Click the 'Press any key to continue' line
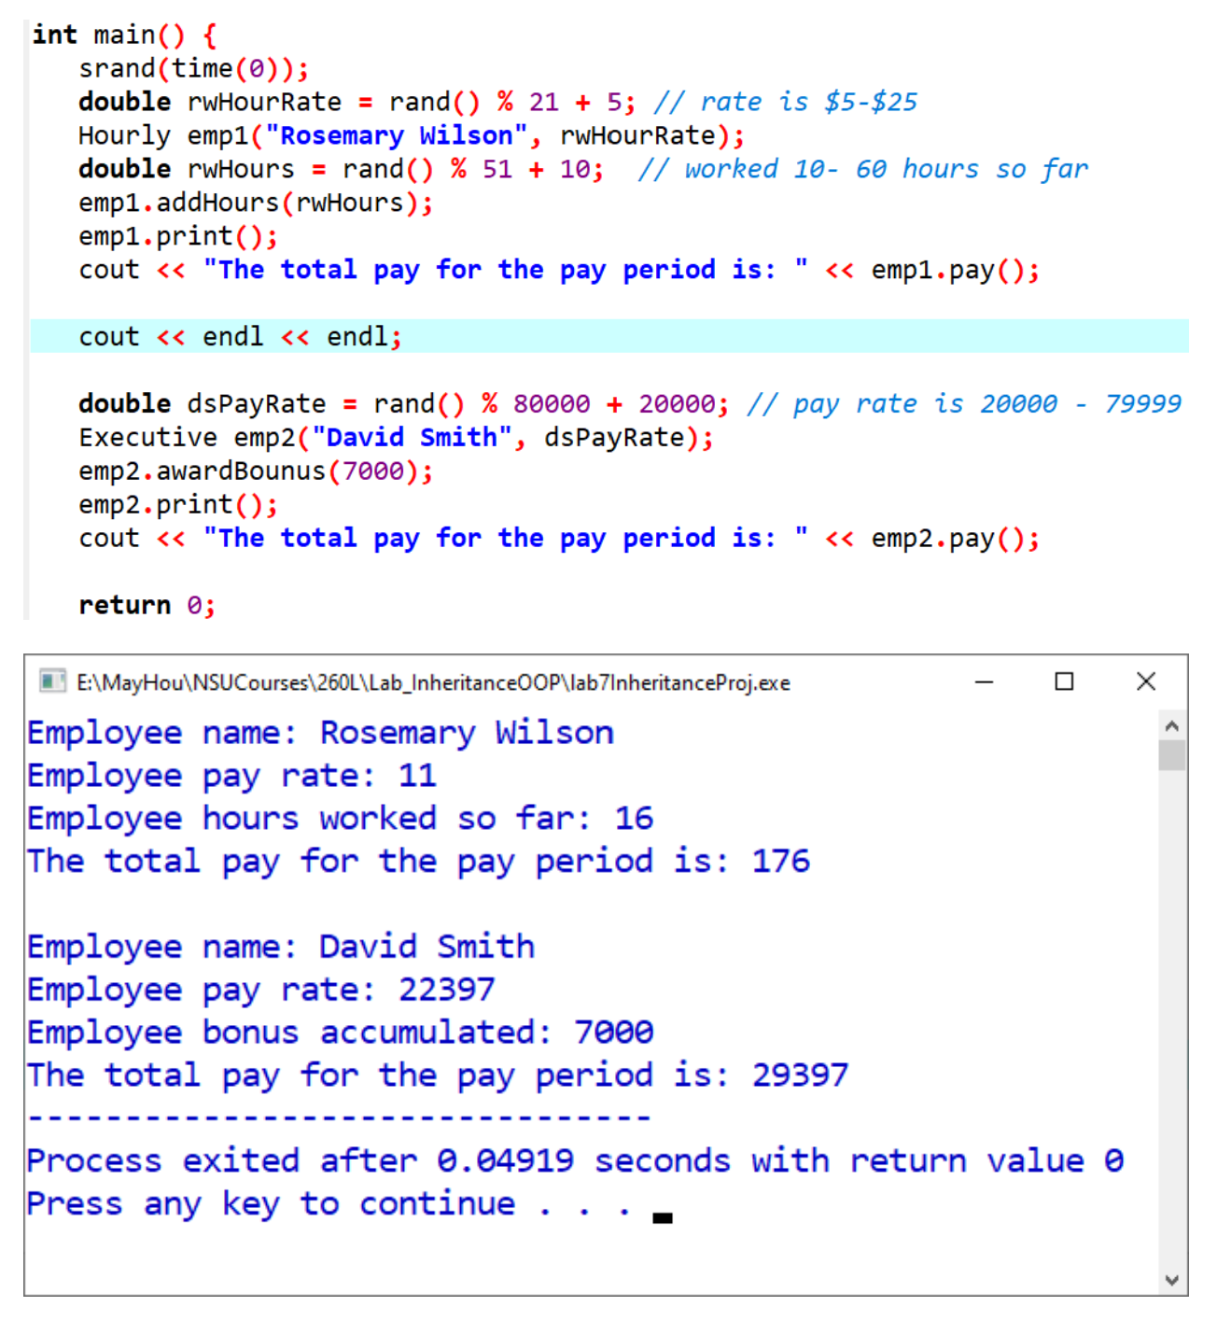1217x1335 pixels. [x=330, y=1204]
